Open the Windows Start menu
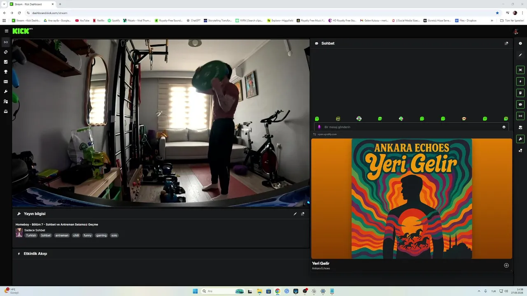This screenshot has height=296, width=527. coord(195,291)
